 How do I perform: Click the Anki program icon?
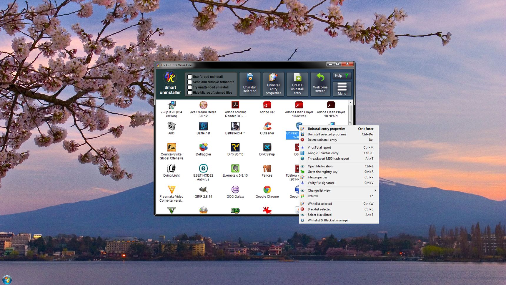[x=172, y=126]
